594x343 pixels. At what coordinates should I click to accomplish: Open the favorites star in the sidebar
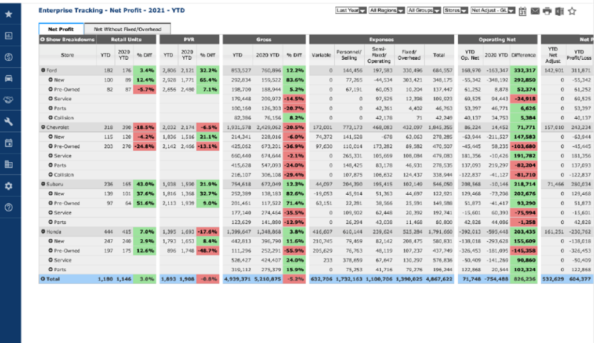(9, 14)
